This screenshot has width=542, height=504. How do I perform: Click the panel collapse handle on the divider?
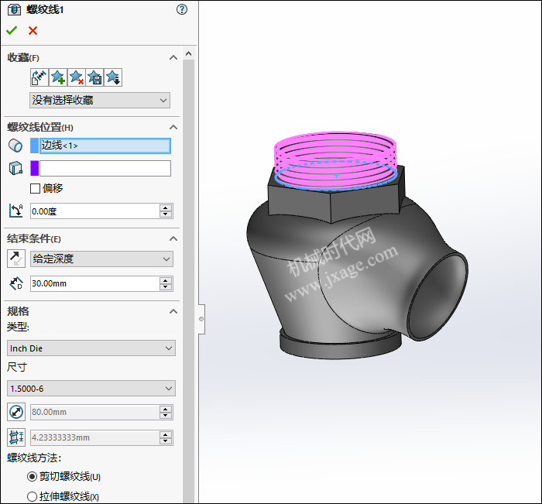point(201,319)
